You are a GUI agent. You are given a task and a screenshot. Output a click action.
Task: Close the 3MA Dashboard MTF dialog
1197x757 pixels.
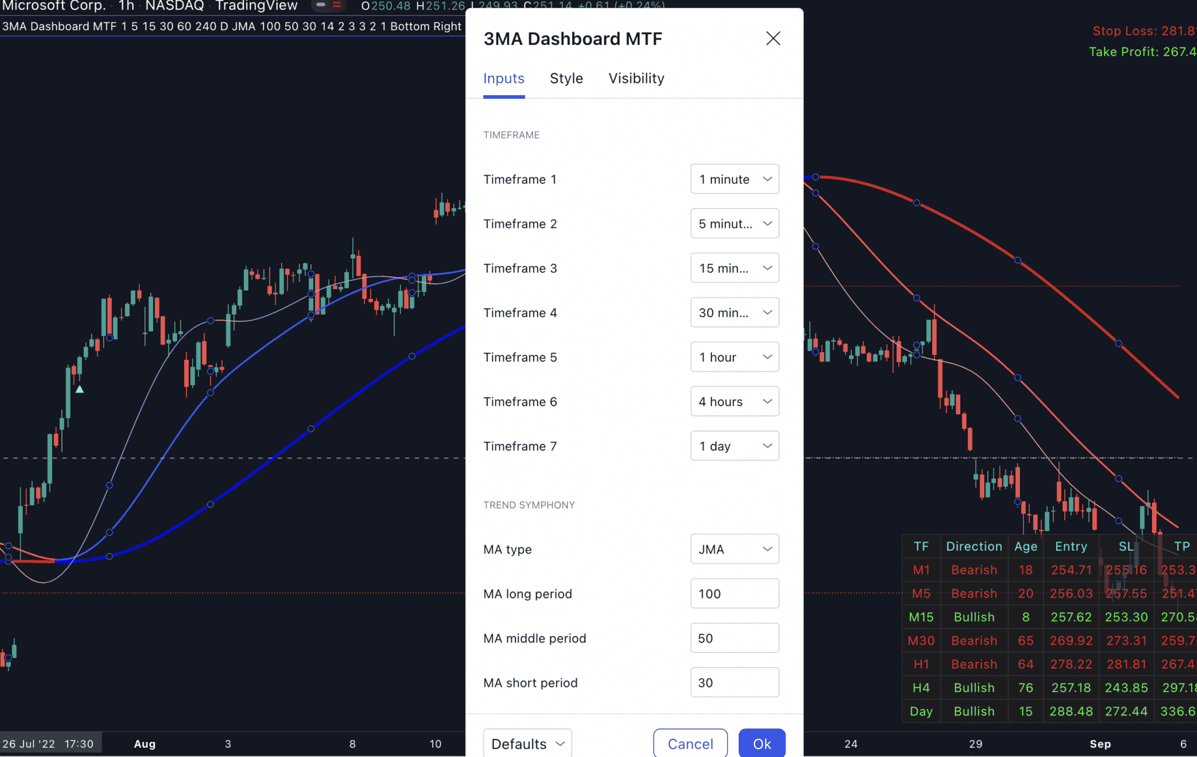[x=773, y=38]
